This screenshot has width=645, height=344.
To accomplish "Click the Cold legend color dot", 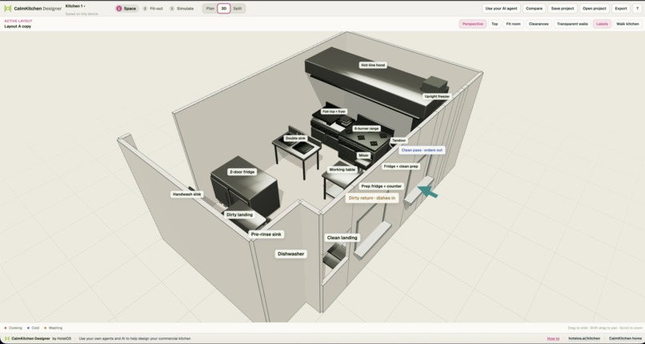I will tap(28, 328).
